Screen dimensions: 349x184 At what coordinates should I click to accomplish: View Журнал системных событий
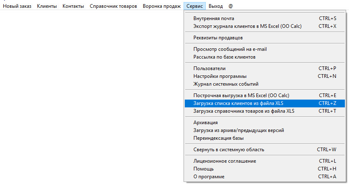coord(226,84)
